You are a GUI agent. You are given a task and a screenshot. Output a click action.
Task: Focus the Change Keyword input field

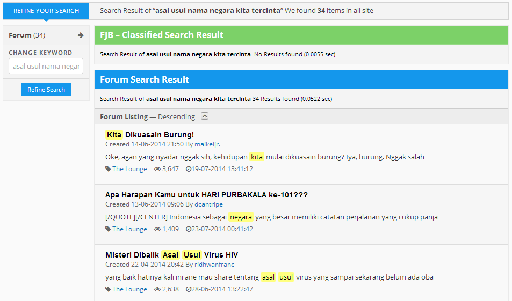46,66
